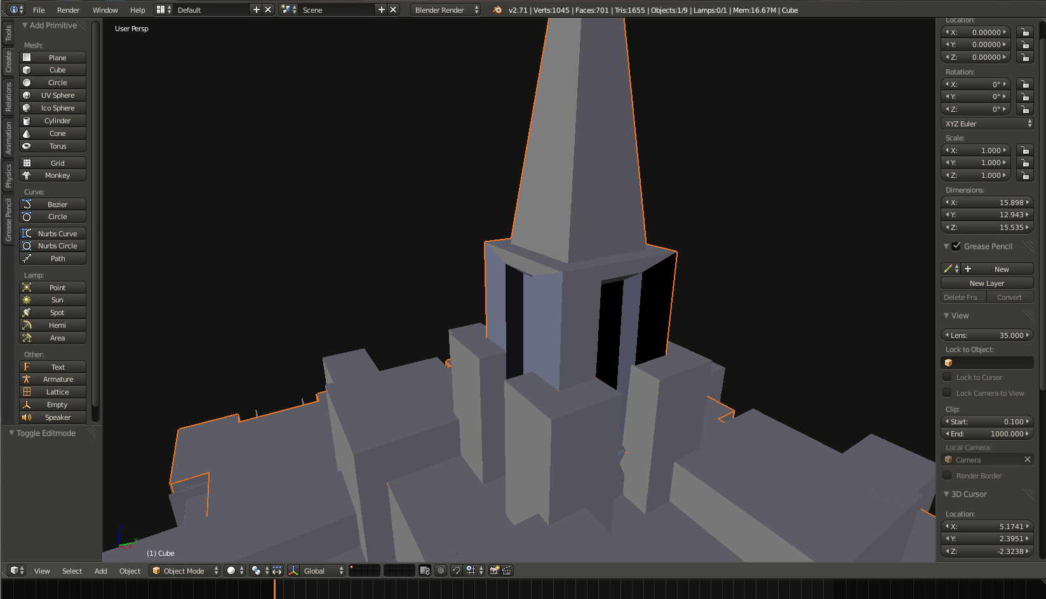The image size is (1046, 599).
Task: Enable Lock to Cursor checkbox
Action: click(948, 377)
